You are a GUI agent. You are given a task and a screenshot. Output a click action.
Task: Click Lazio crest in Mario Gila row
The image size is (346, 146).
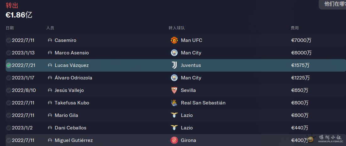pyautogui.click(x=174, y=115)
